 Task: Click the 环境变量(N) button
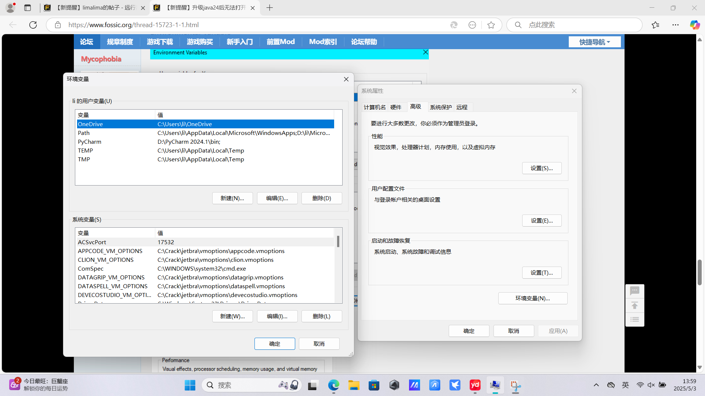click(532, 298)
